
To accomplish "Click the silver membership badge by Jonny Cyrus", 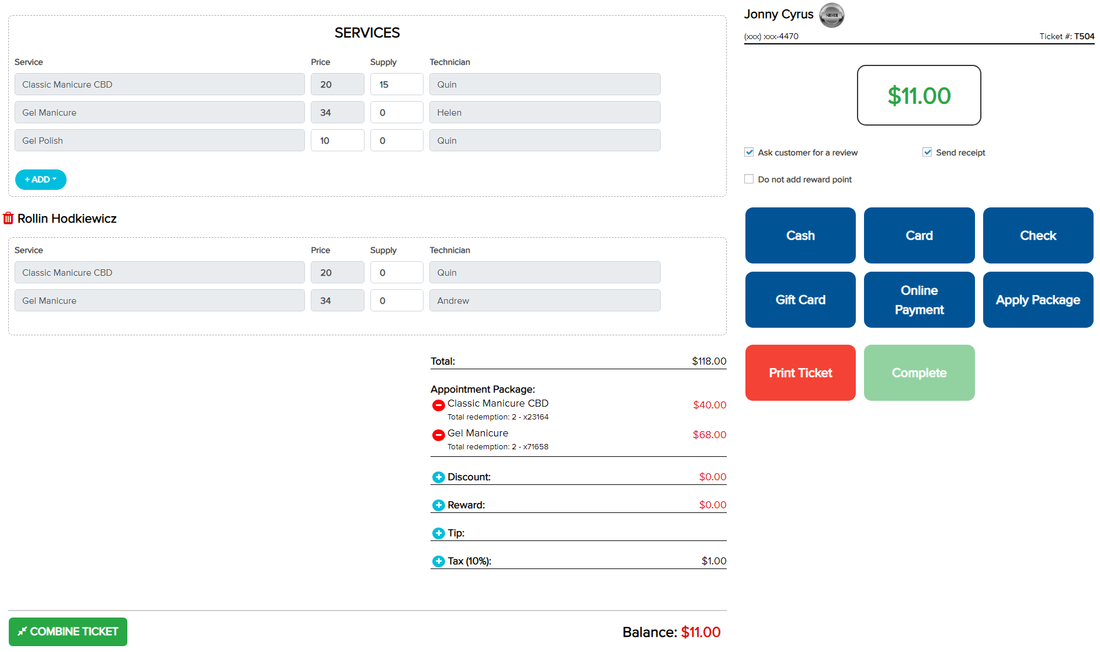I will tap(831, 15).
